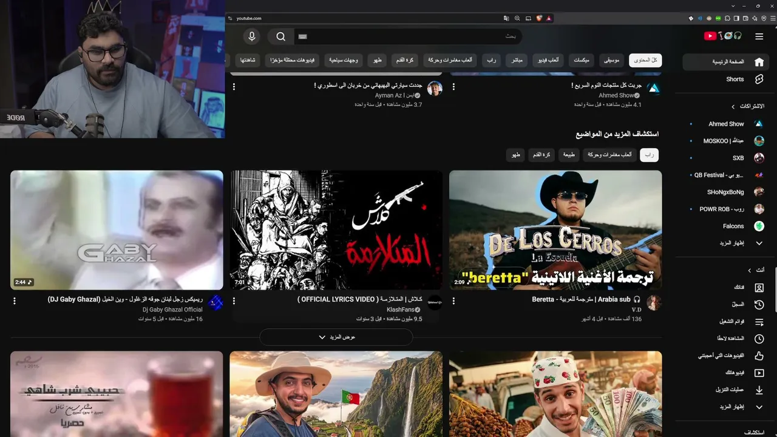Open options menu for كلاش lyrics video

[234, 301]
